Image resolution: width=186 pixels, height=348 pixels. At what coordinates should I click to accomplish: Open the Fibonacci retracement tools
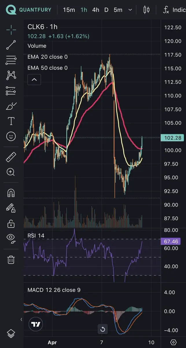[11, 60]
